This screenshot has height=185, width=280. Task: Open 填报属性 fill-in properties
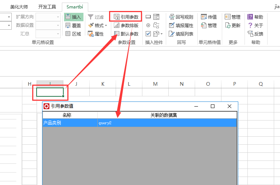point(181,26)
